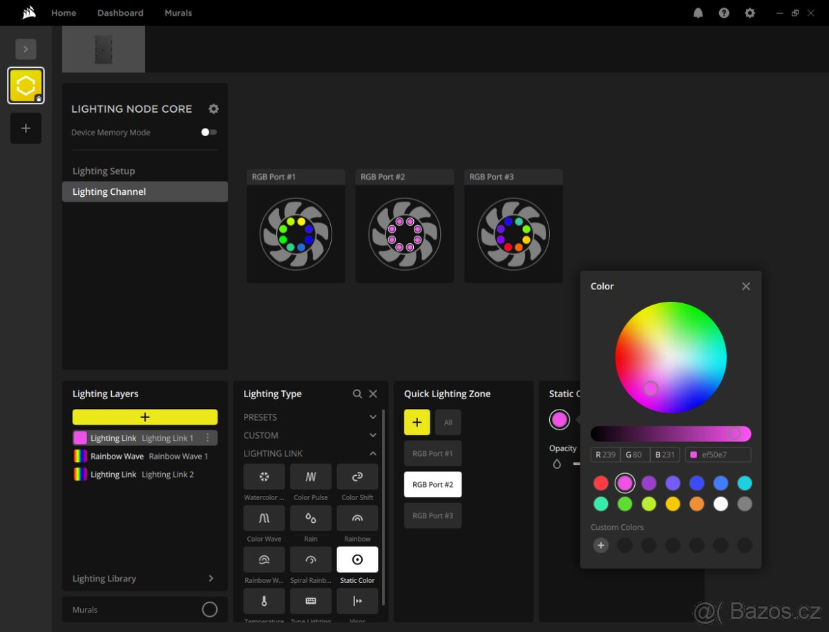
Task: Search lighting types with magnifier icon
Action: 357,394
